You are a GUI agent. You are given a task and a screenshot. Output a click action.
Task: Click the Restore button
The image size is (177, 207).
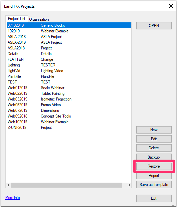(154, 166)
